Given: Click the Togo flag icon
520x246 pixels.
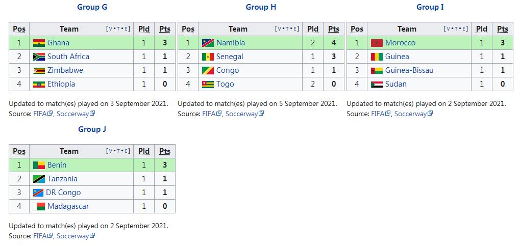Looking at the screenshot, I should pos(208,84).
